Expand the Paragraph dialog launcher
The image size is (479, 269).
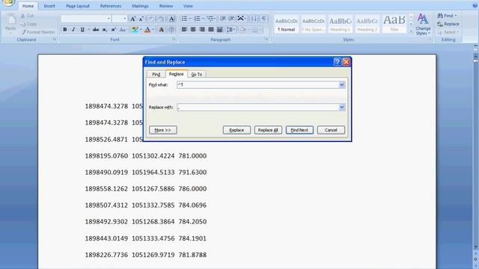[x=266, y=40]
